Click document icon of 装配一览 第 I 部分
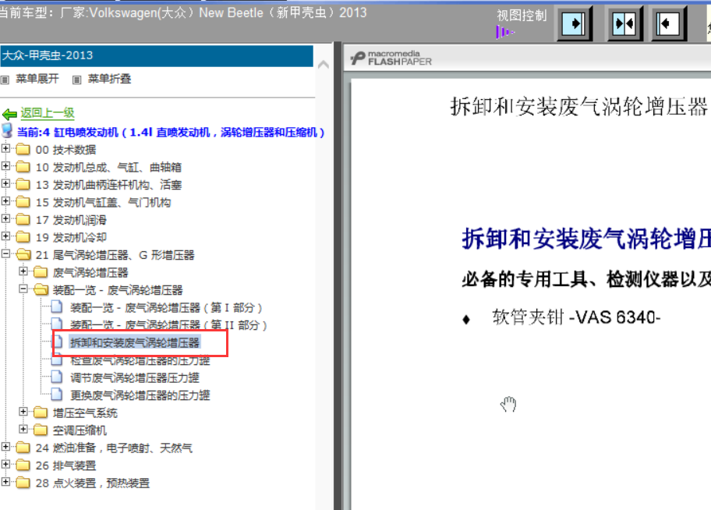Viewport: 711px width, 510px height. pos(57,307)
